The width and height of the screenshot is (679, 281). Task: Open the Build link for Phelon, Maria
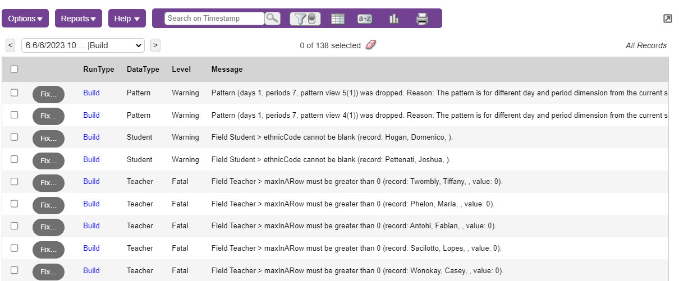91,204
